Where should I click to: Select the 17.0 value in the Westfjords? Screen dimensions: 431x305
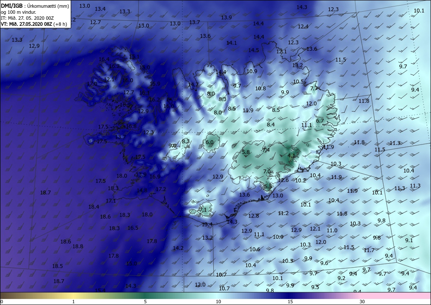[92, 83]
